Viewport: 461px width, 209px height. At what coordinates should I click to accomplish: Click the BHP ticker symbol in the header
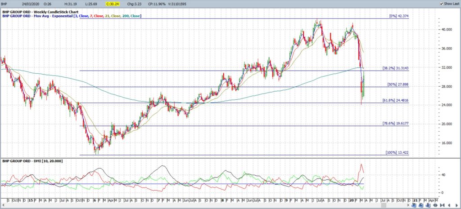(4, 4)
